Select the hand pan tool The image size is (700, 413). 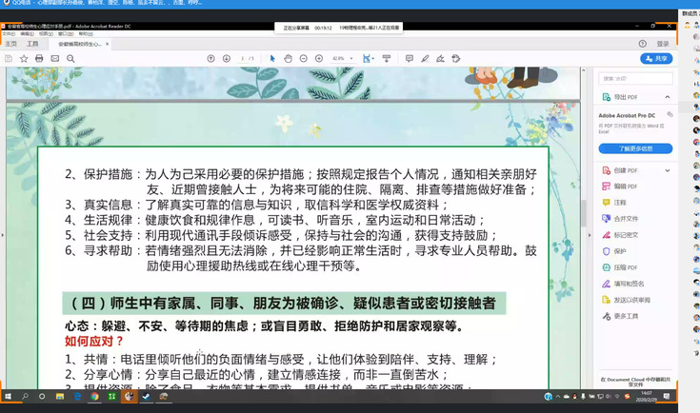288,59
